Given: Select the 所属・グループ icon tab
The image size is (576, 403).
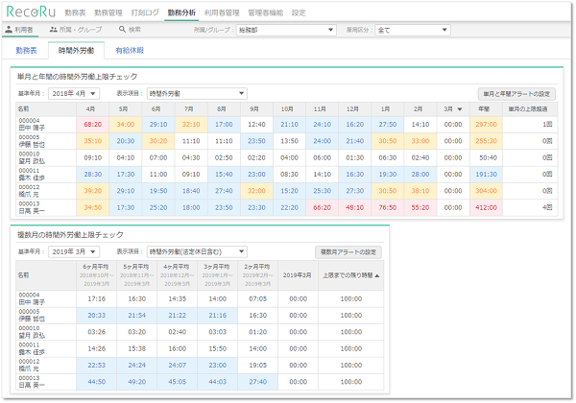Looking at the screenshot, I should tap(76, 30).
